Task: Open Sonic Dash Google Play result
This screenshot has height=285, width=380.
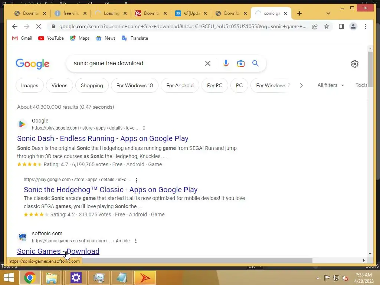Action: 103,138
